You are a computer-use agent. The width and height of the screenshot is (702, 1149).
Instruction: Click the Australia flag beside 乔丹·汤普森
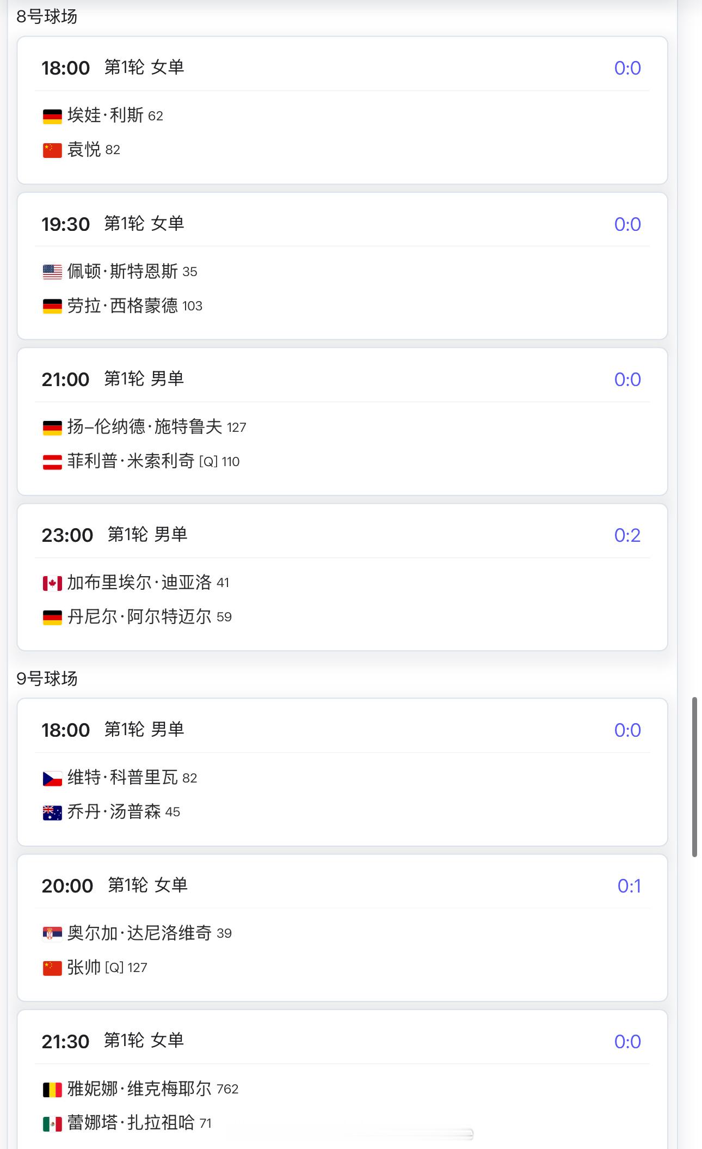click(x=52, y=813)
